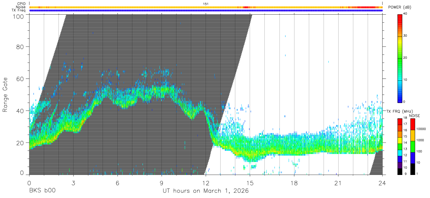430x198 pixels.
Task: Select the CPID value '151'
Action: tap(206, 4)
